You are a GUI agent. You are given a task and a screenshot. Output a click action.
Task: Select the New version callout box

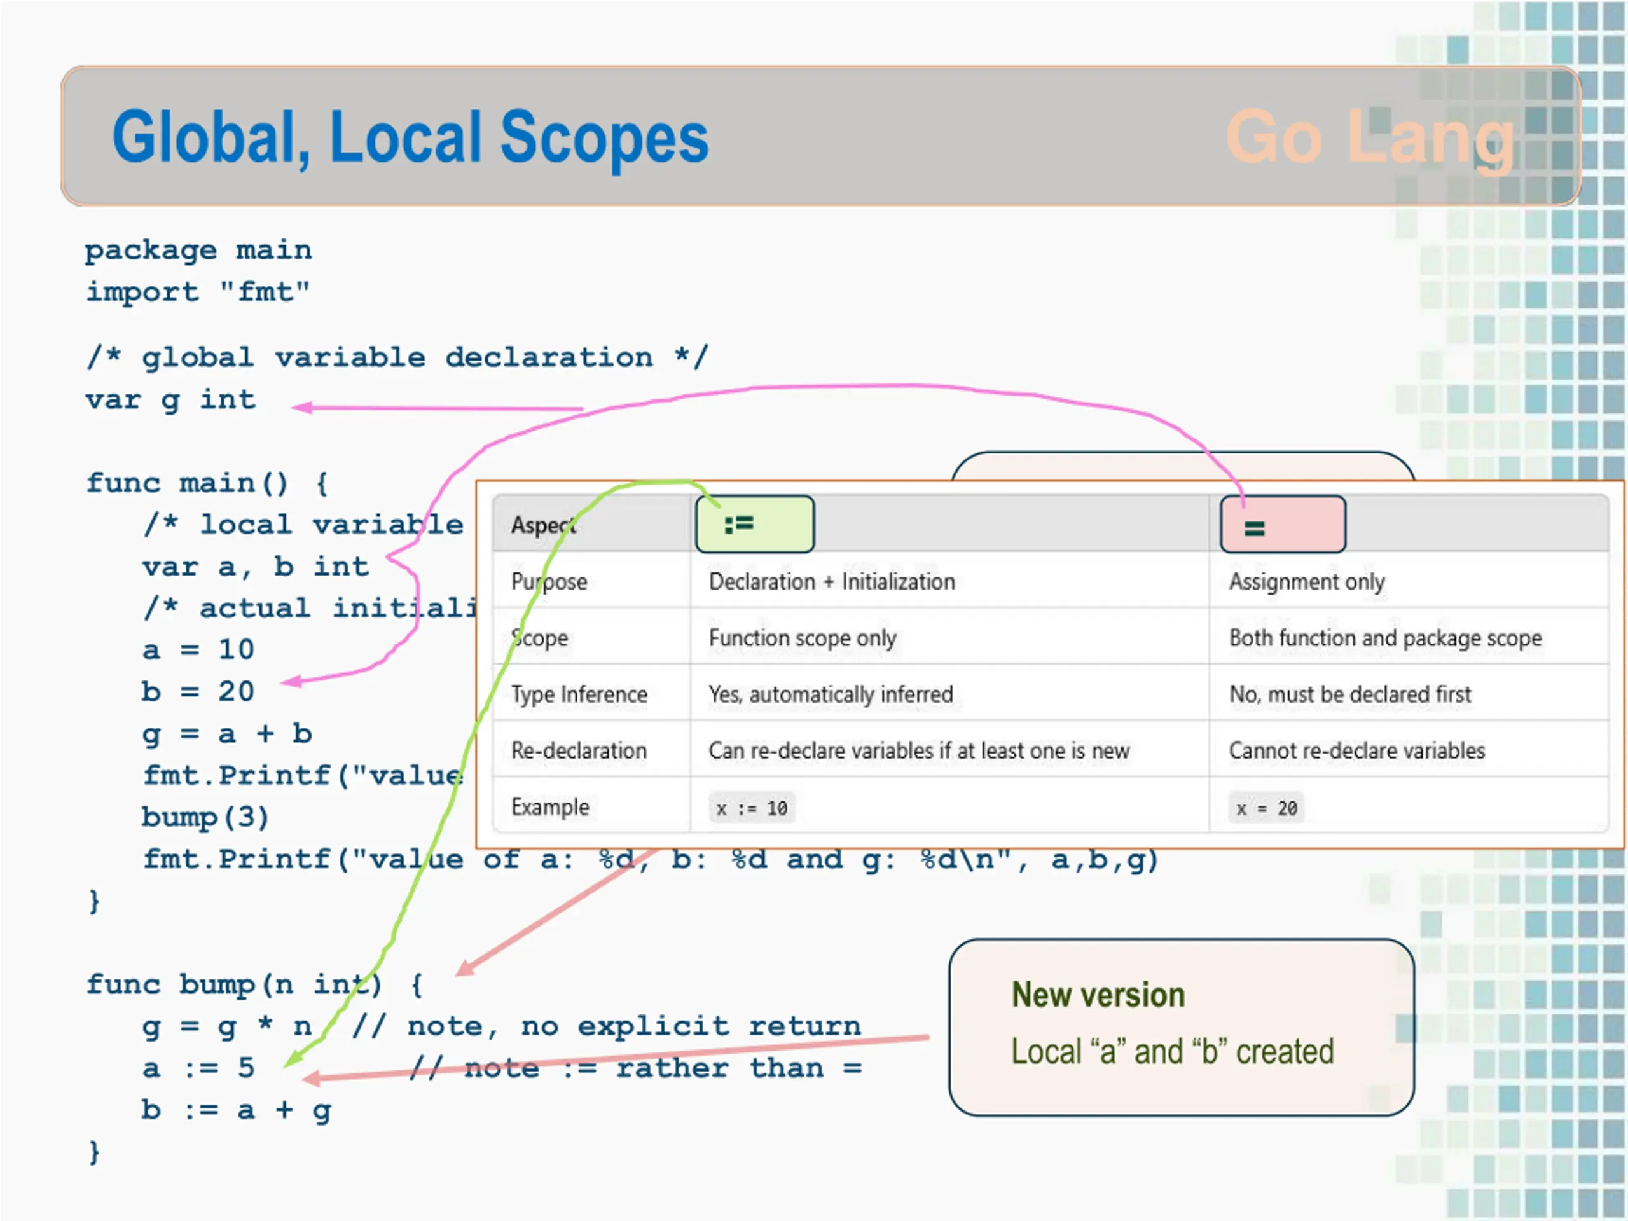tap(1182, 1026)
